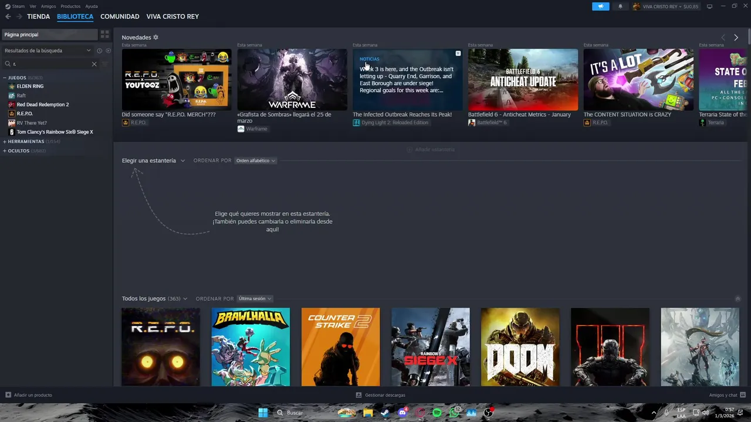Clear the library search with the X
Image resolution: width=751 pixels, height=422 pixels.
coord(94,64)
